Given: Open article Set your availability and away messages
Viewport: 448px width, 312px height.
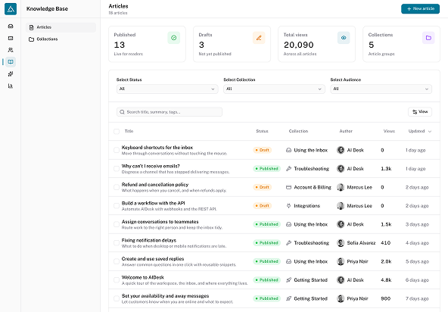Looking at the screenshot, I should (x=165, y=296).
